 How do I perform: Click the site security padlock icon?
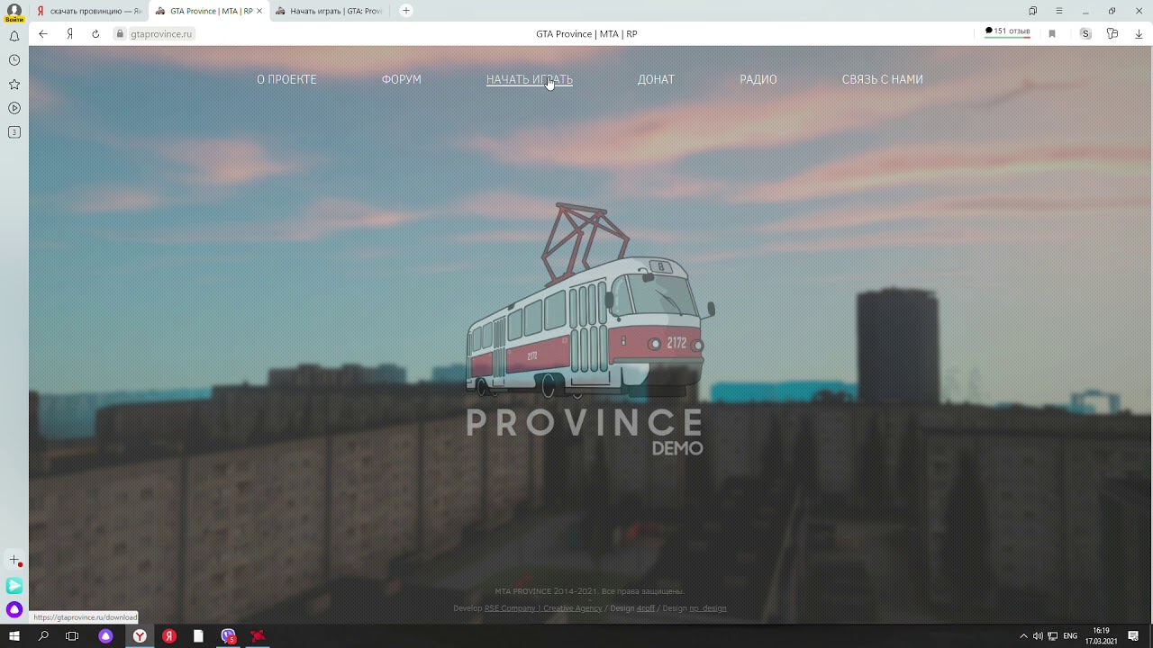tap(120, 33)
